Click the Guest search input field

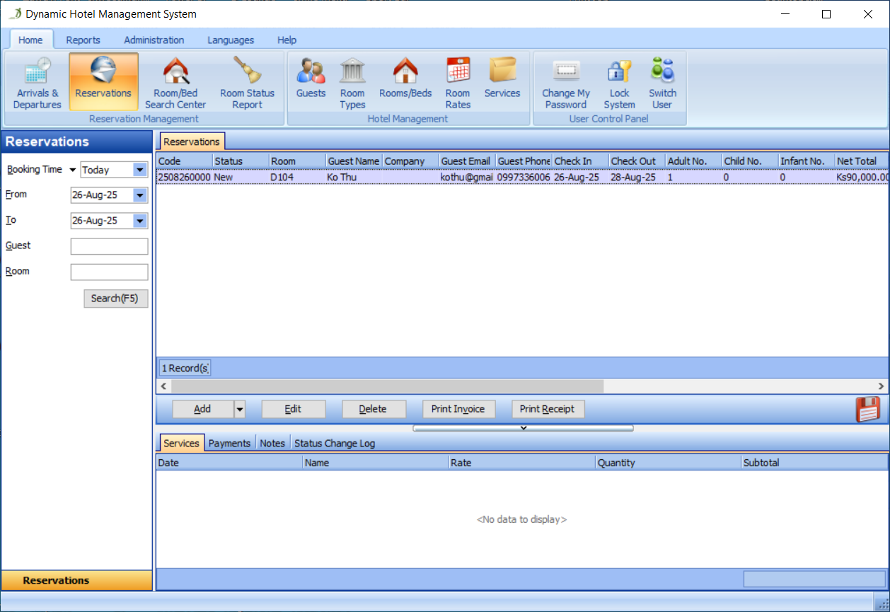click(109, 246)
